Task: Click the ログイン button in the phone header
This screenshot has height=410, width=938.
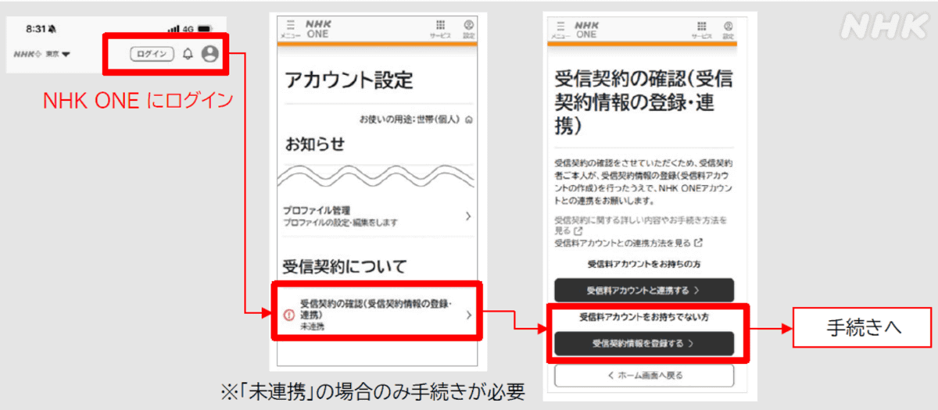Action: pos(152,54)
